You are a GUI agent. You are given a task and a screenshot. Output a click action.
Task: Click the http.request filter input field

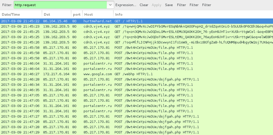(60, 5)
